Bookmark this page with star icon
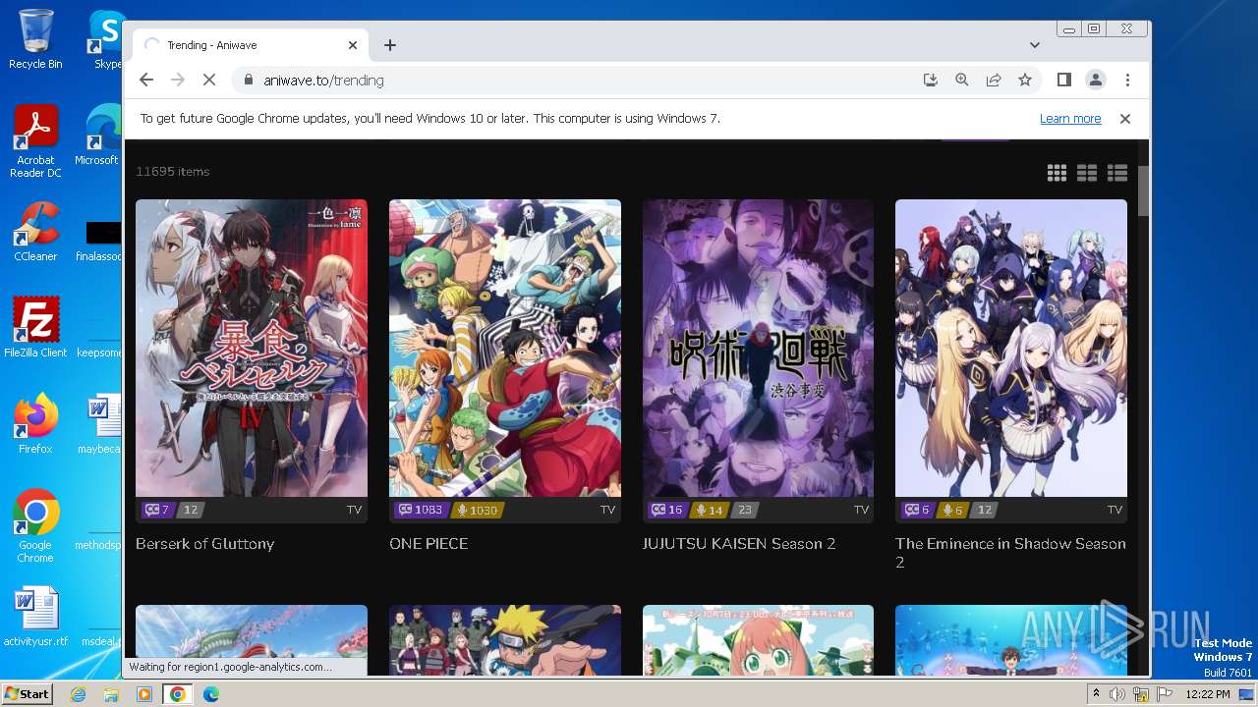Image resolution: width=1258 pixels, height=707 pixels. pyautogui.click(x=1025, y=80)
